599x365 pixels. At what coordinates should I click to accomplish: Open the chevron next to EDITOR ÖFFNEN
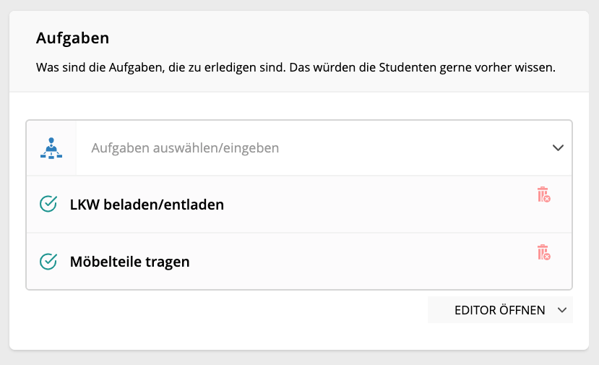click(562, 310)
